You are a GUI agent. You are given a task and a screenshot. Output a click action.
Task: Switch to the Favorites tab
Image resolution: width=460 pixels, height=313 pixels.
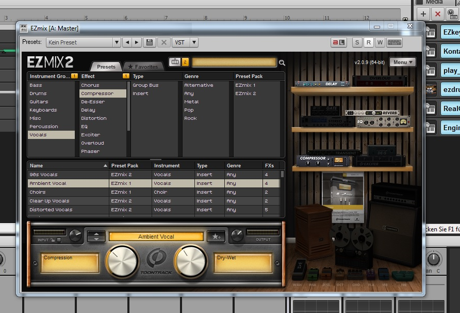coord(143,67)
